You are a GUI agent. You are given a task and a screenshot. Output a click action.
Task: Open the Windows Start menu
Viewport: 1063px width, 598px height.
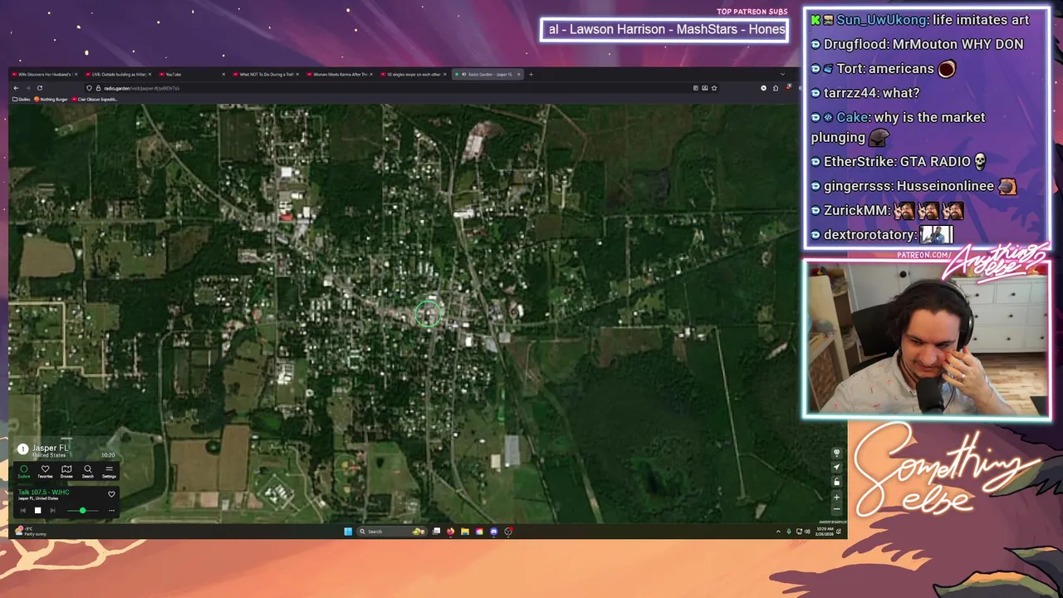tap(348, 532)
